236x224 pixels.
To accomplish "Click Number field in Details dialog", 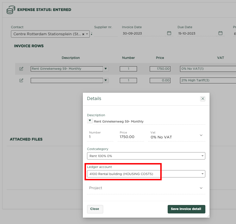I will [x=100, y=137].
